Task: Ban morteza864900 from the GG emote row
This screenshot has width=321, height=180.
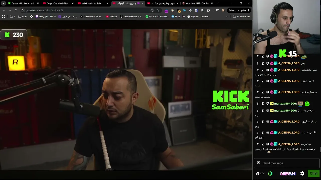Action: tap(268, 104)
